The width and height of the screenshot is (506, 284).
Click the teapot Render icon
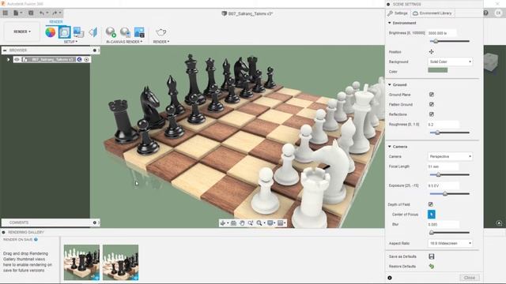pos(161,32)
